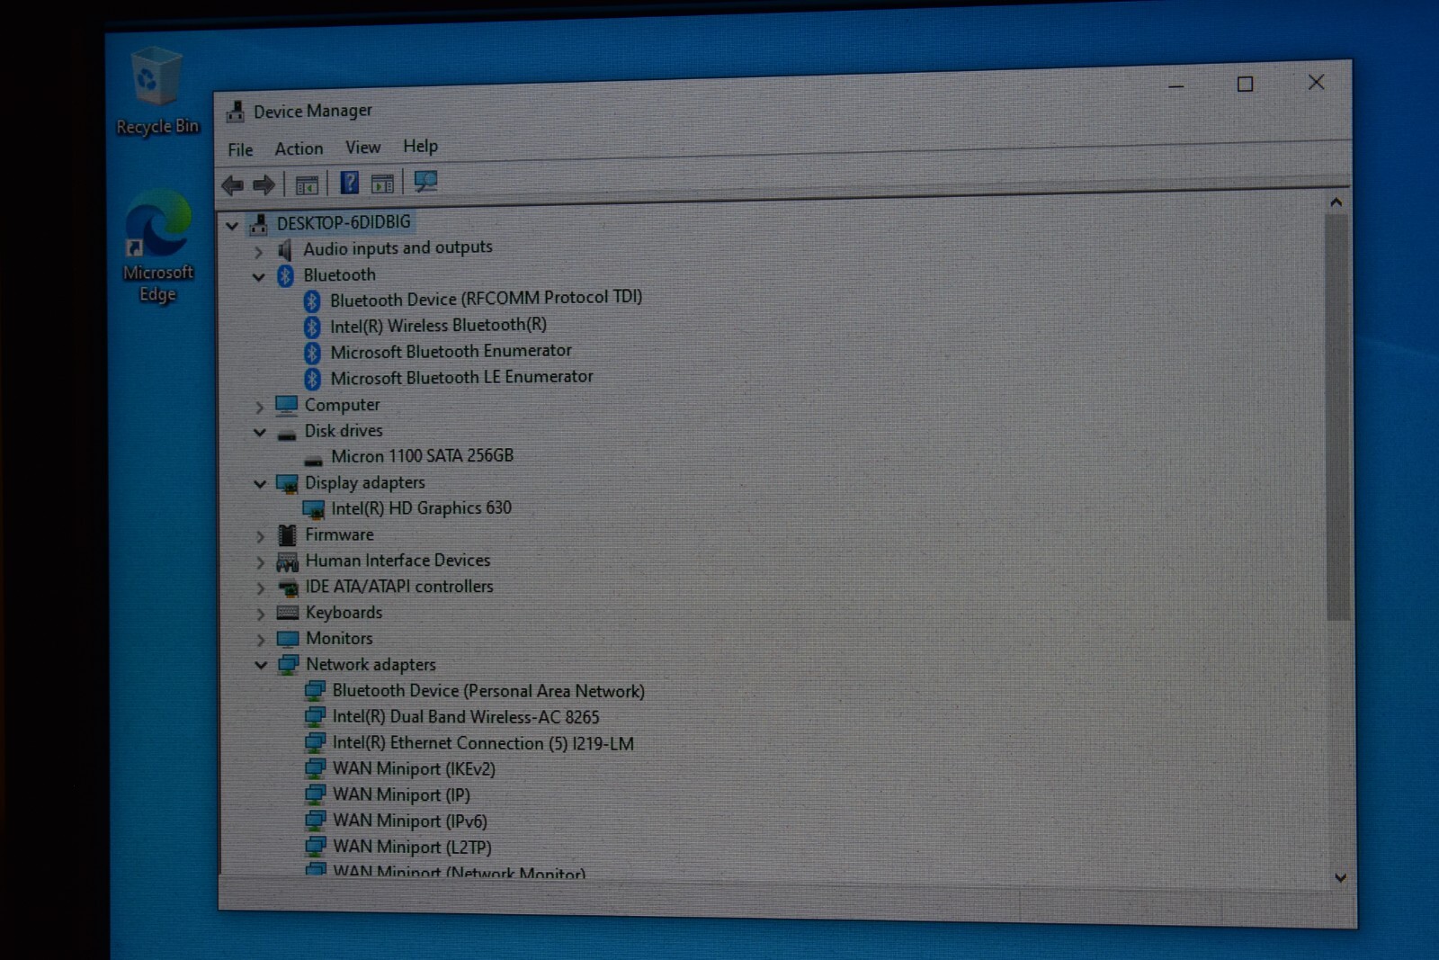Select the 'WAN Miniport (IPv6)' text
Viewport: 1439px width, 960px height.
coord(410,821)
